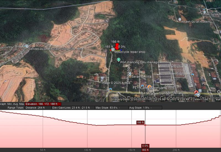This screenshot has height=152, width=221.
Task: Click the red A marker on Jalan Sungai Merab
Action: pyautogui.click(x=196, y=92)
